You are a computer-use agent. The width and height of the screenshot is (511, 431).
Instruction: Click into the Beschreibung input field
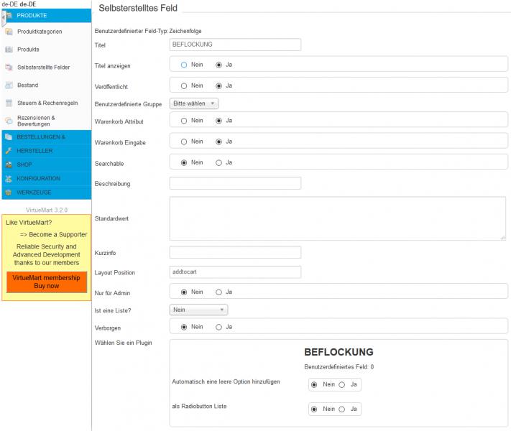[235, 183]
